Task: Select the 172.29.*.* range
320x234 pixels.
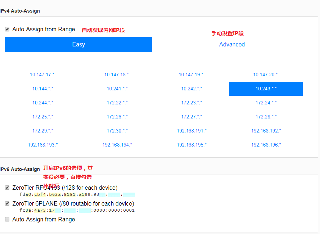Action: pyautogui.click(x=42, y=131)
